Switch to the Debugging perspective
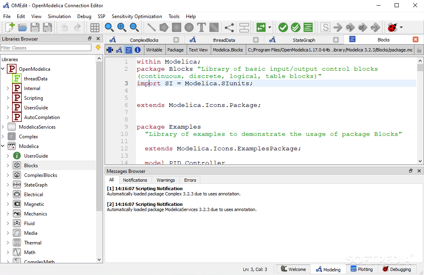Screen dimensions: 424x275 click(x=396, y=269)
